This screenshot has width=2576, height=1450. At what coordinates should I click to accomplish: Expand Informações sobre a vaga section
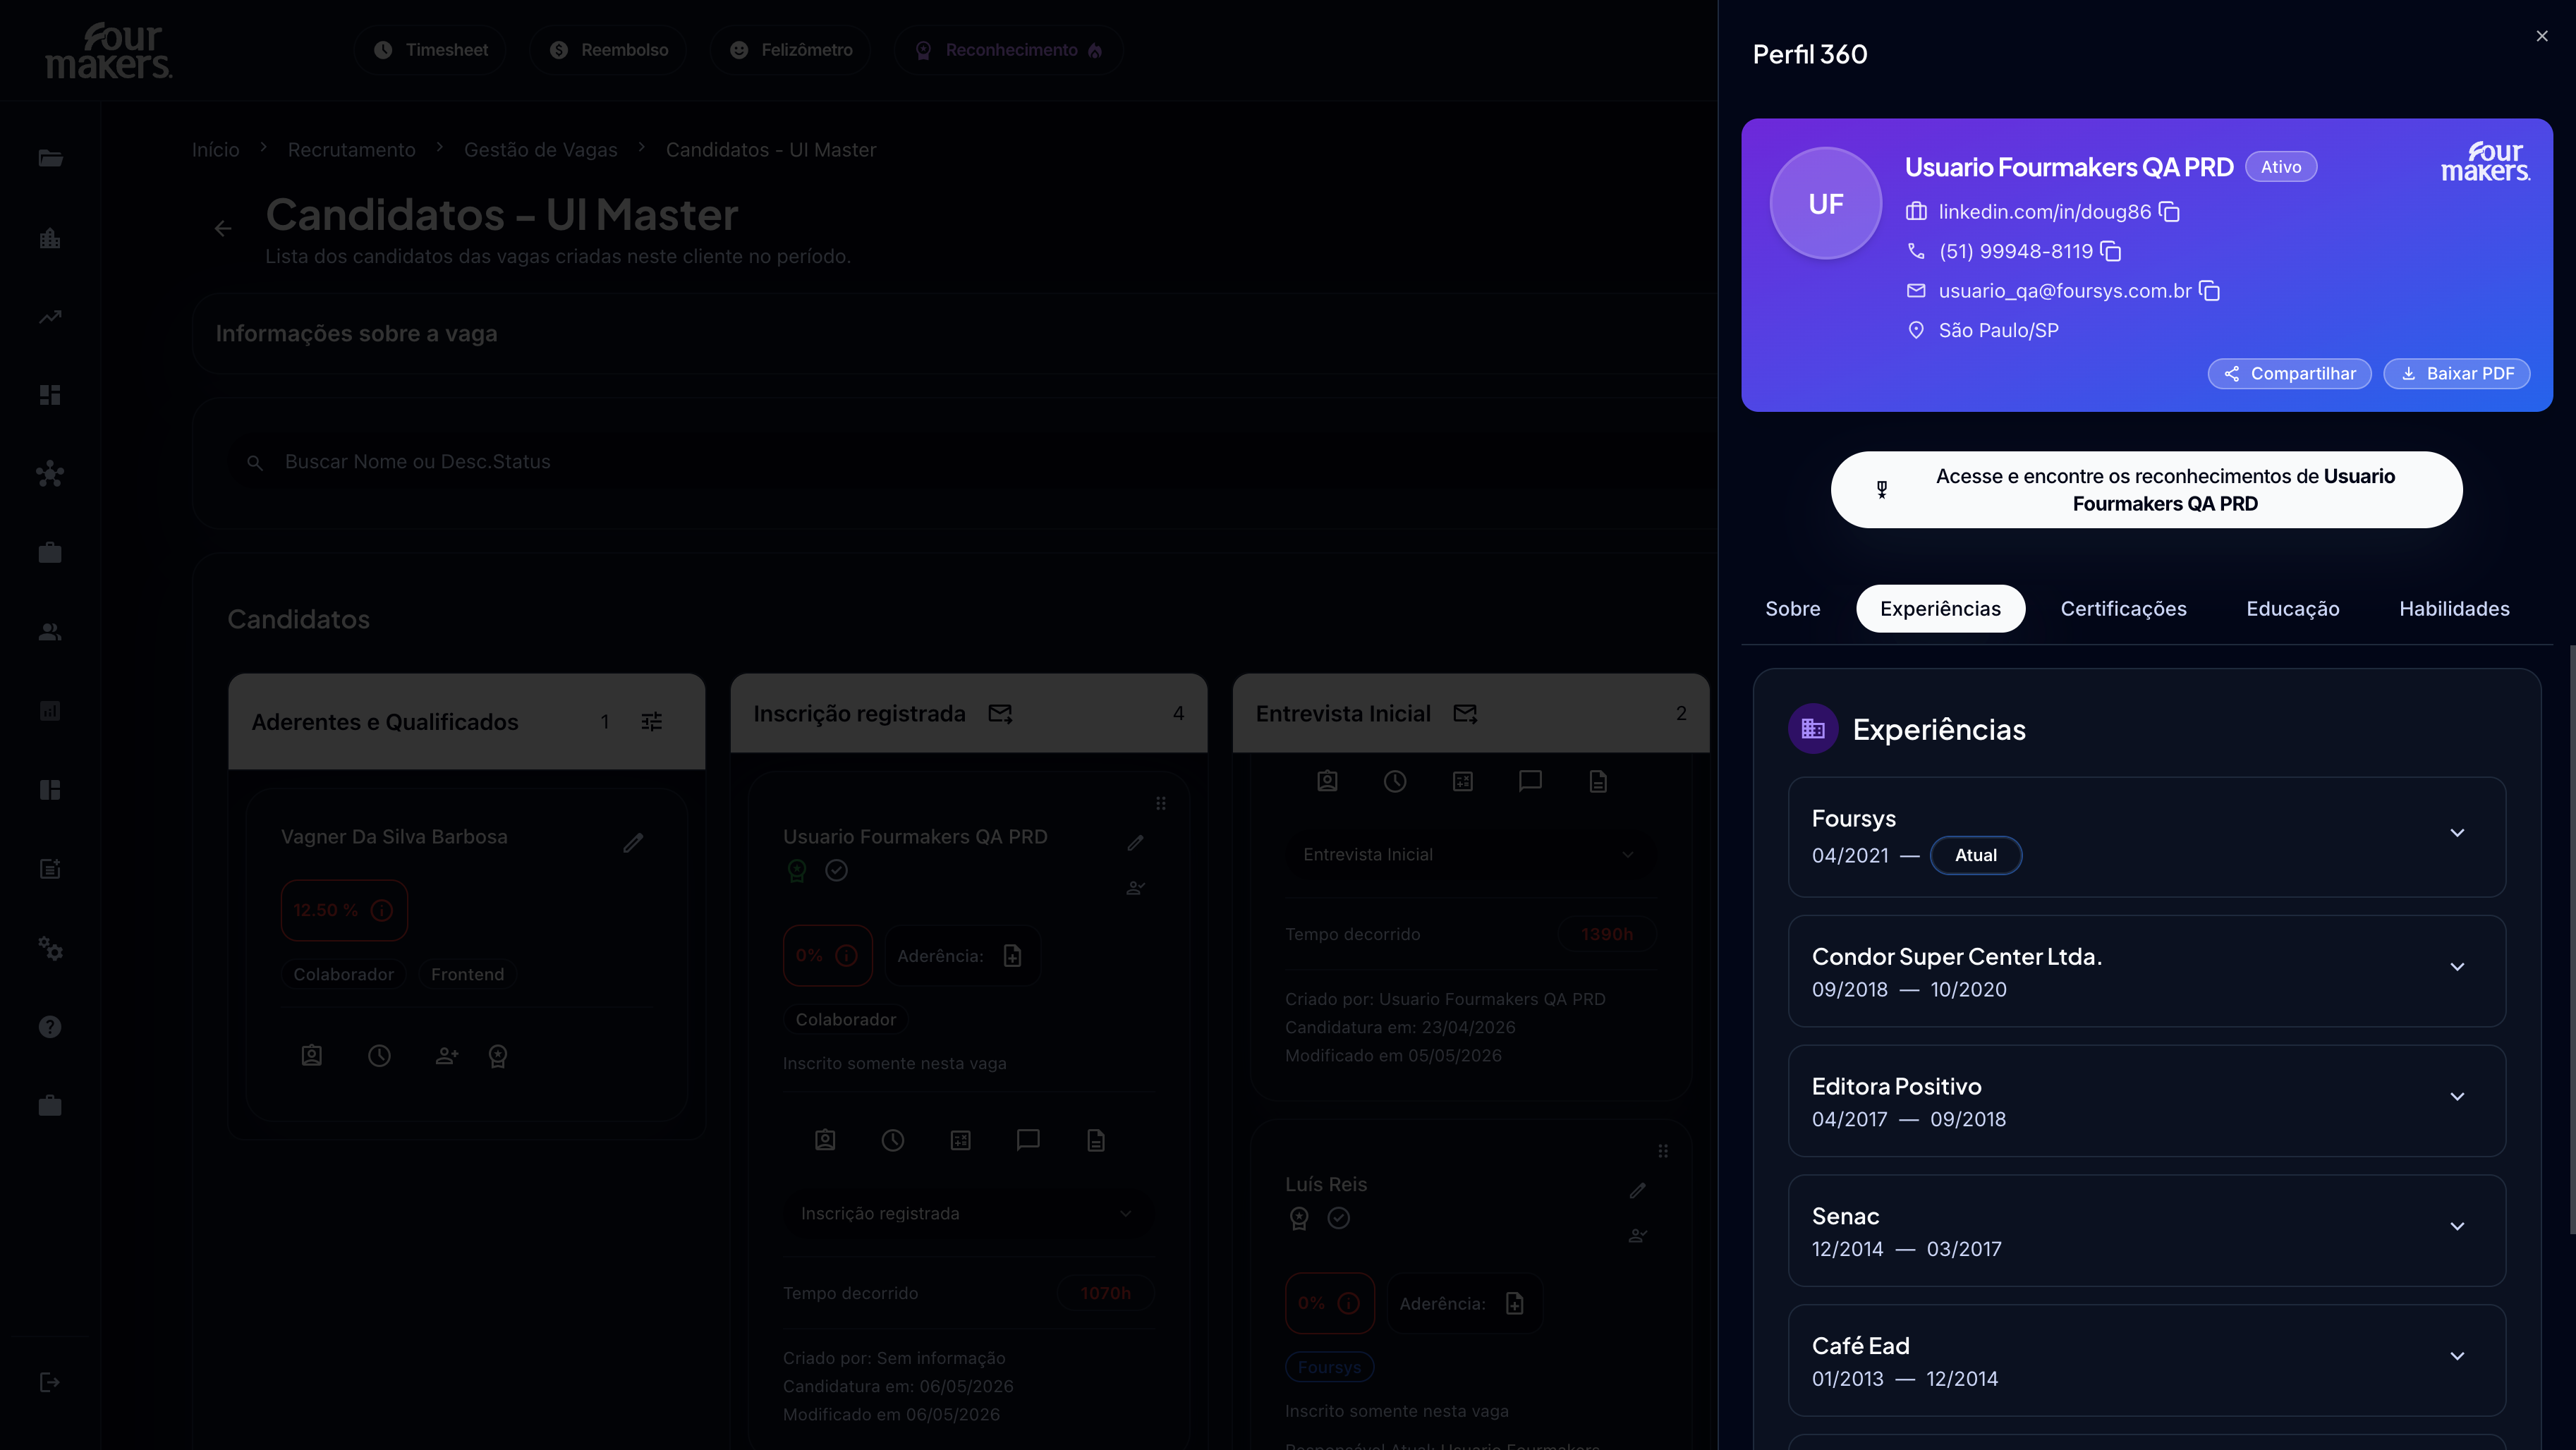coord(954,334)
